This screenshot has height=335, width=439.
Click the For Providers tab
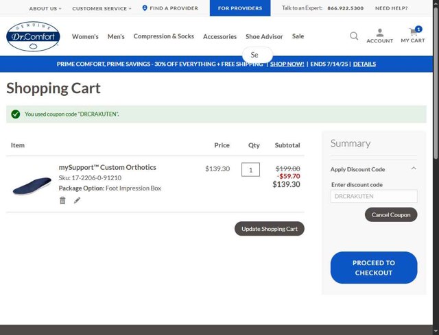point(240,8)
